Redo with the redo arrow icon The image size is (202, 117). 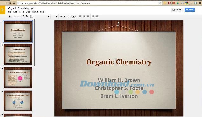18,16
